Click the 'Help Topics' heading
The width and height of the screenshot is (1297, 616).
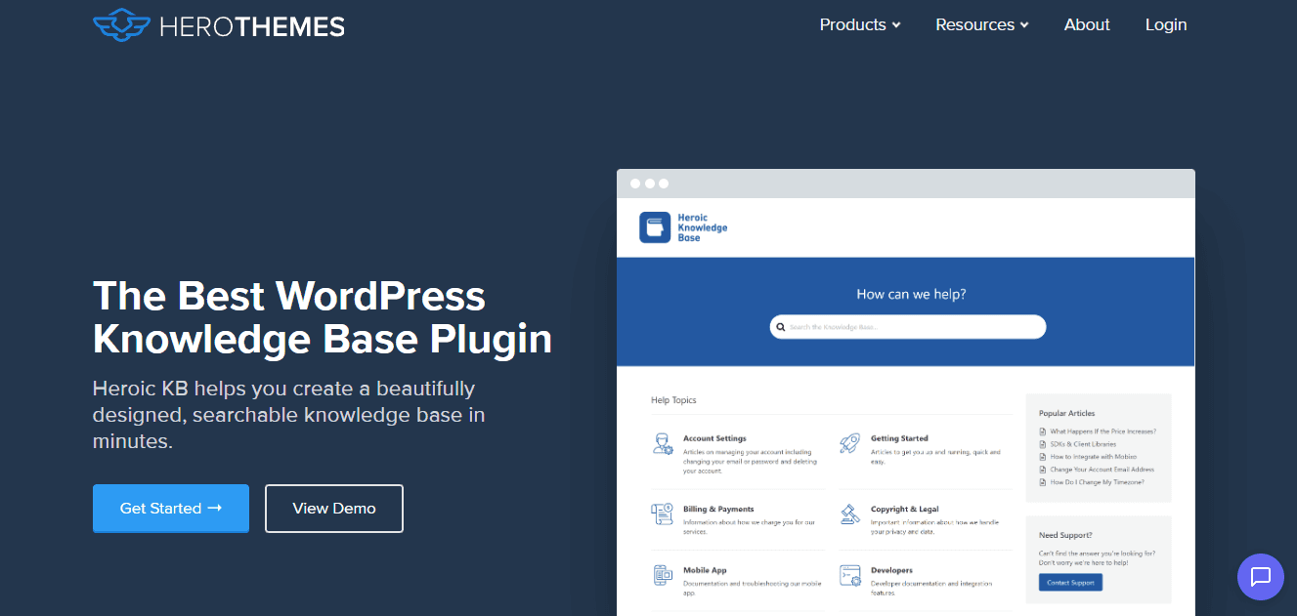tap(673, 400)
